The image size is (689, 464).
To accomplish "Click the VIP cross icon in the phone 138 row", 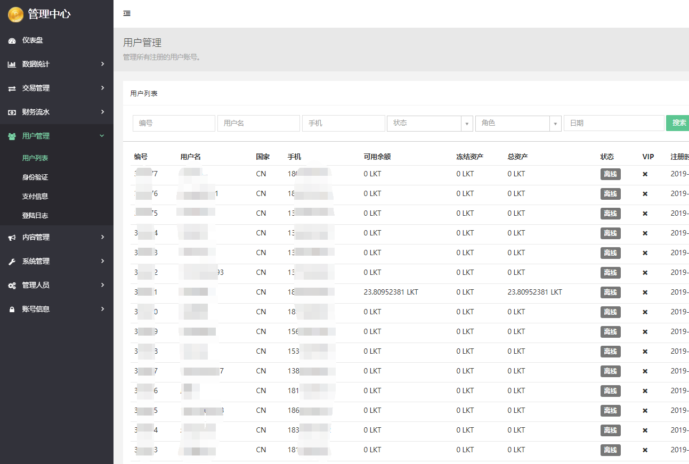I will point(645,371).
